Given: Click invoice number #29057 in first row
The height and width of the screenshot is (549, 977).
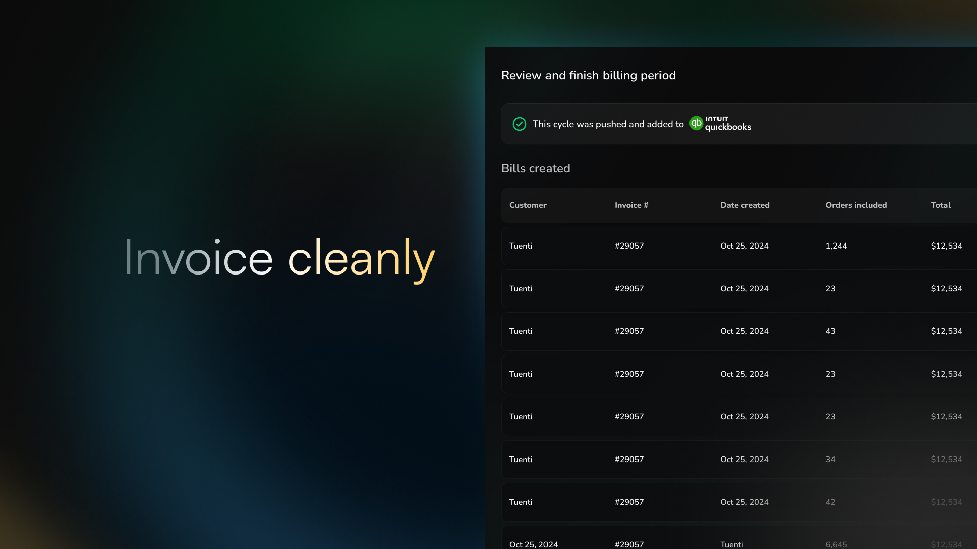Looking at the screenshot, I should [629, 246].
